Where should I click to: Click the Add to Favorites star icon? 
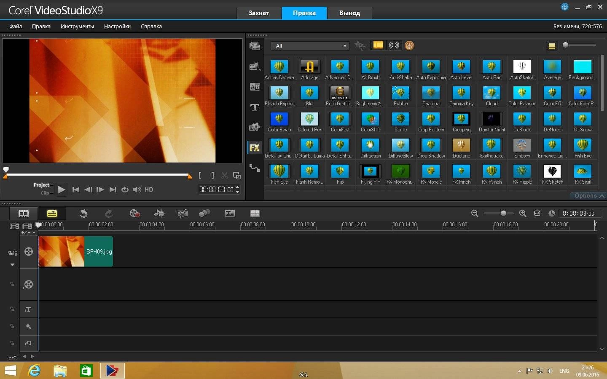[360, 45]
